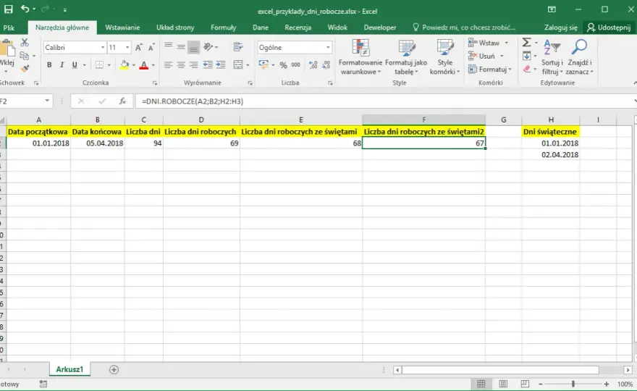Click the Merge and Center icon
This screenshot has height=391, width=637.
pyautogui.click(x=238, y=64)
